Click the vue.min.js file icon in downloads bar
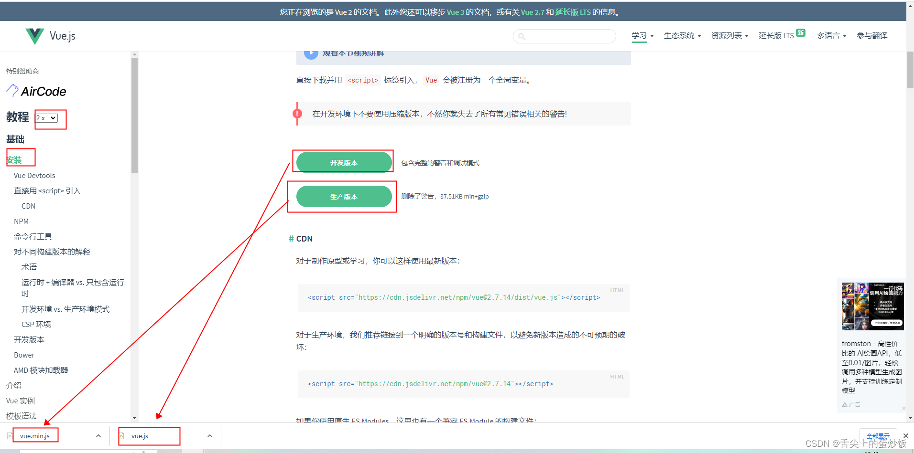 10,436
